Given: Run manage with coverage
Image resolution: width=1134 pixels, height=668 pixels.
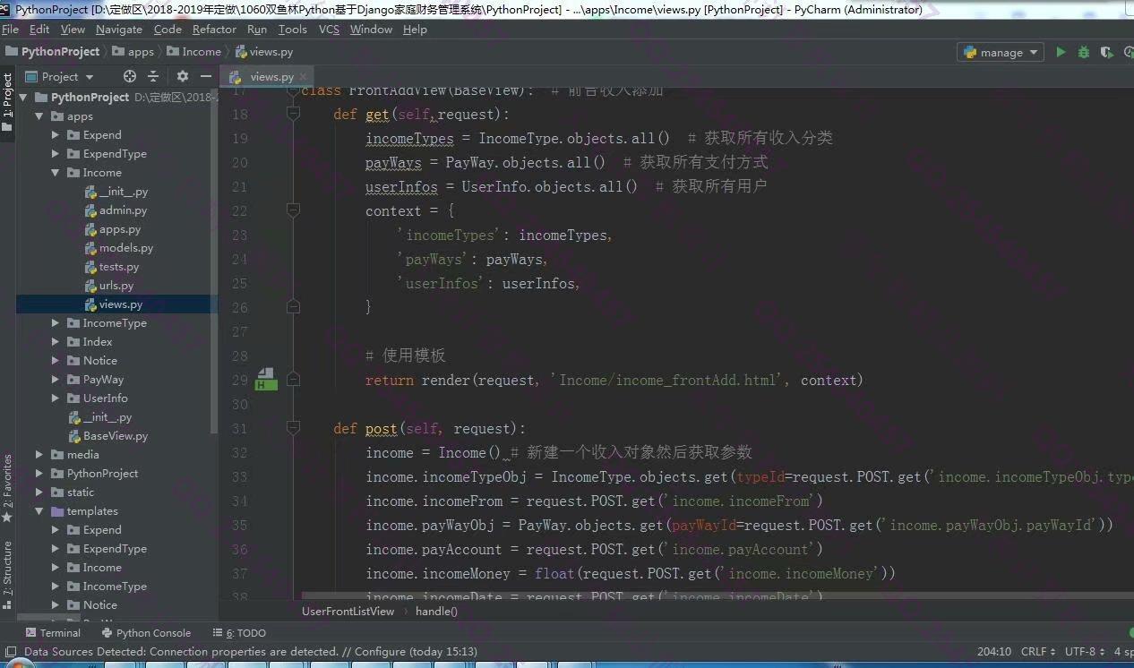Looking at the screenshot, I should (1107, 52).
